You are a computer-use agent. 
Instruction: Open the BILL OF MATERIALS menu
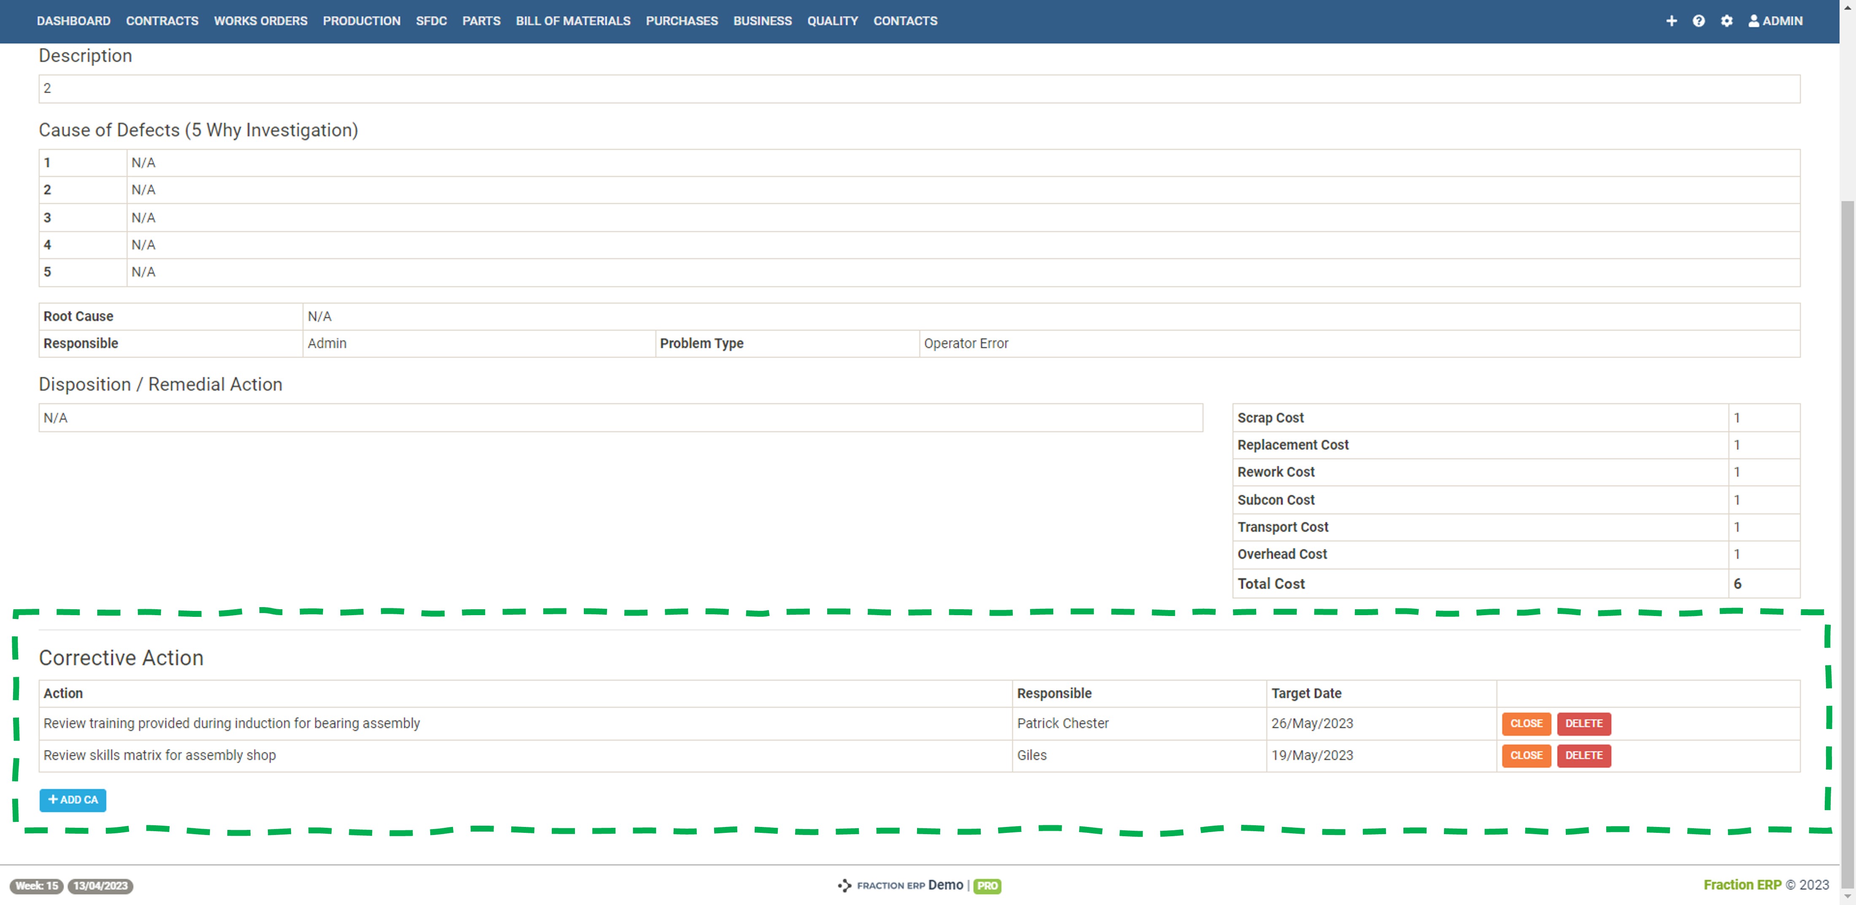click(573, 21)
